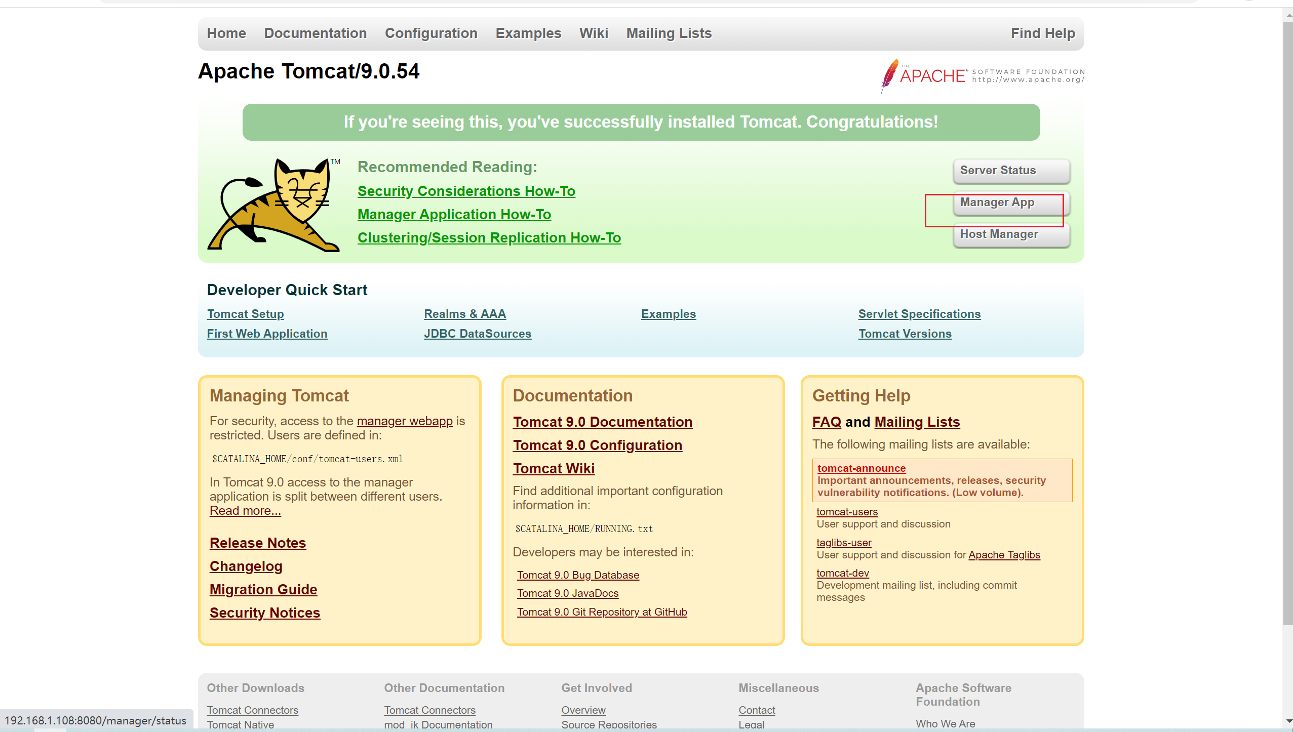Open the Migration Guide link
The image size is (1293, 732).
tap(263, 589)
